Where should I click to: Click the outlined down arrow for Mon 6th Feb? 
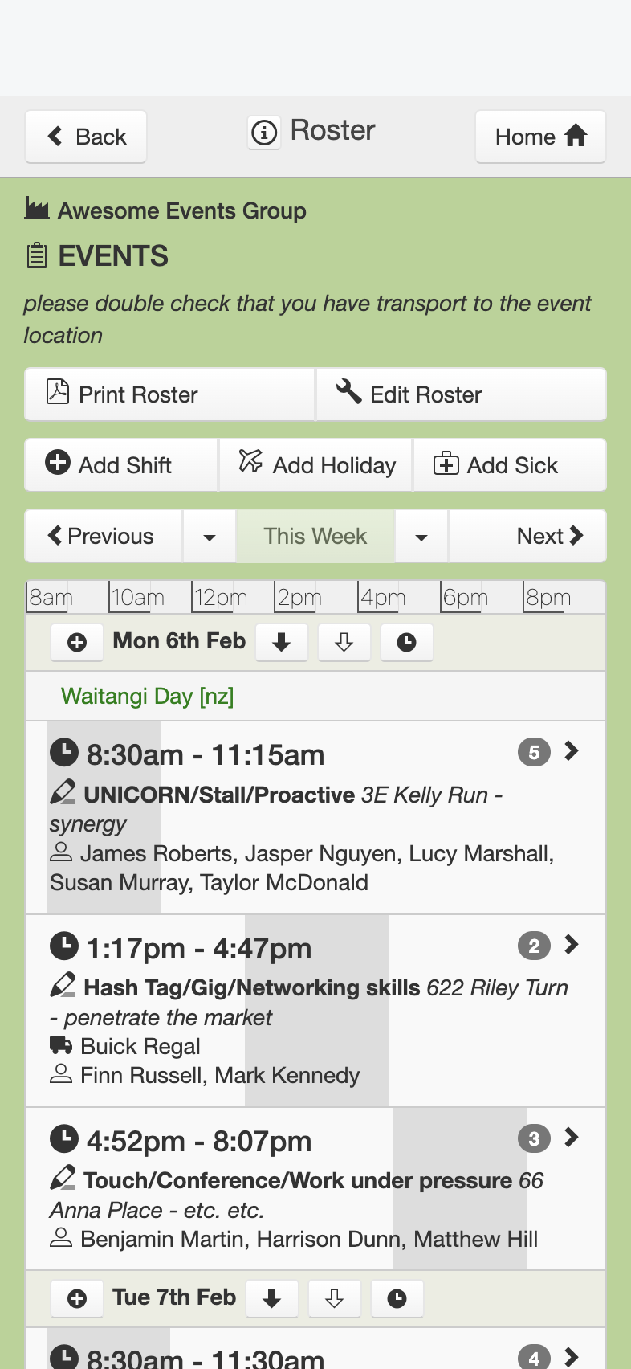(x=344, y=643)
